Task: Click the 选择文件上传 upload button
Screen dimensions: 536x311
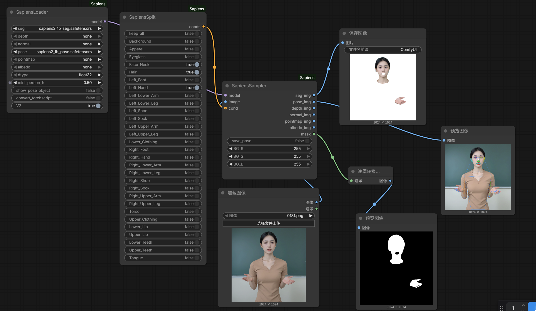Action: [x=269, y=224]
